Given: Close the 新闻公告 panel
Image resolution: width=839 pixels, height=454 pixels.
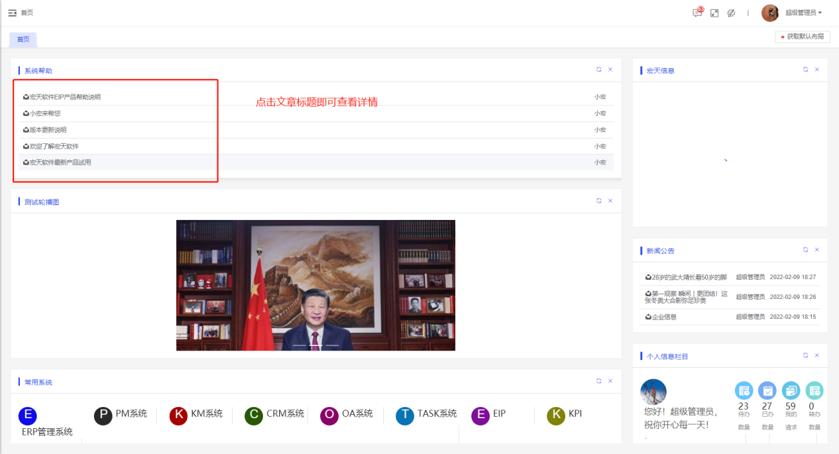Looking at the screenshot, I should pos(817,250).
